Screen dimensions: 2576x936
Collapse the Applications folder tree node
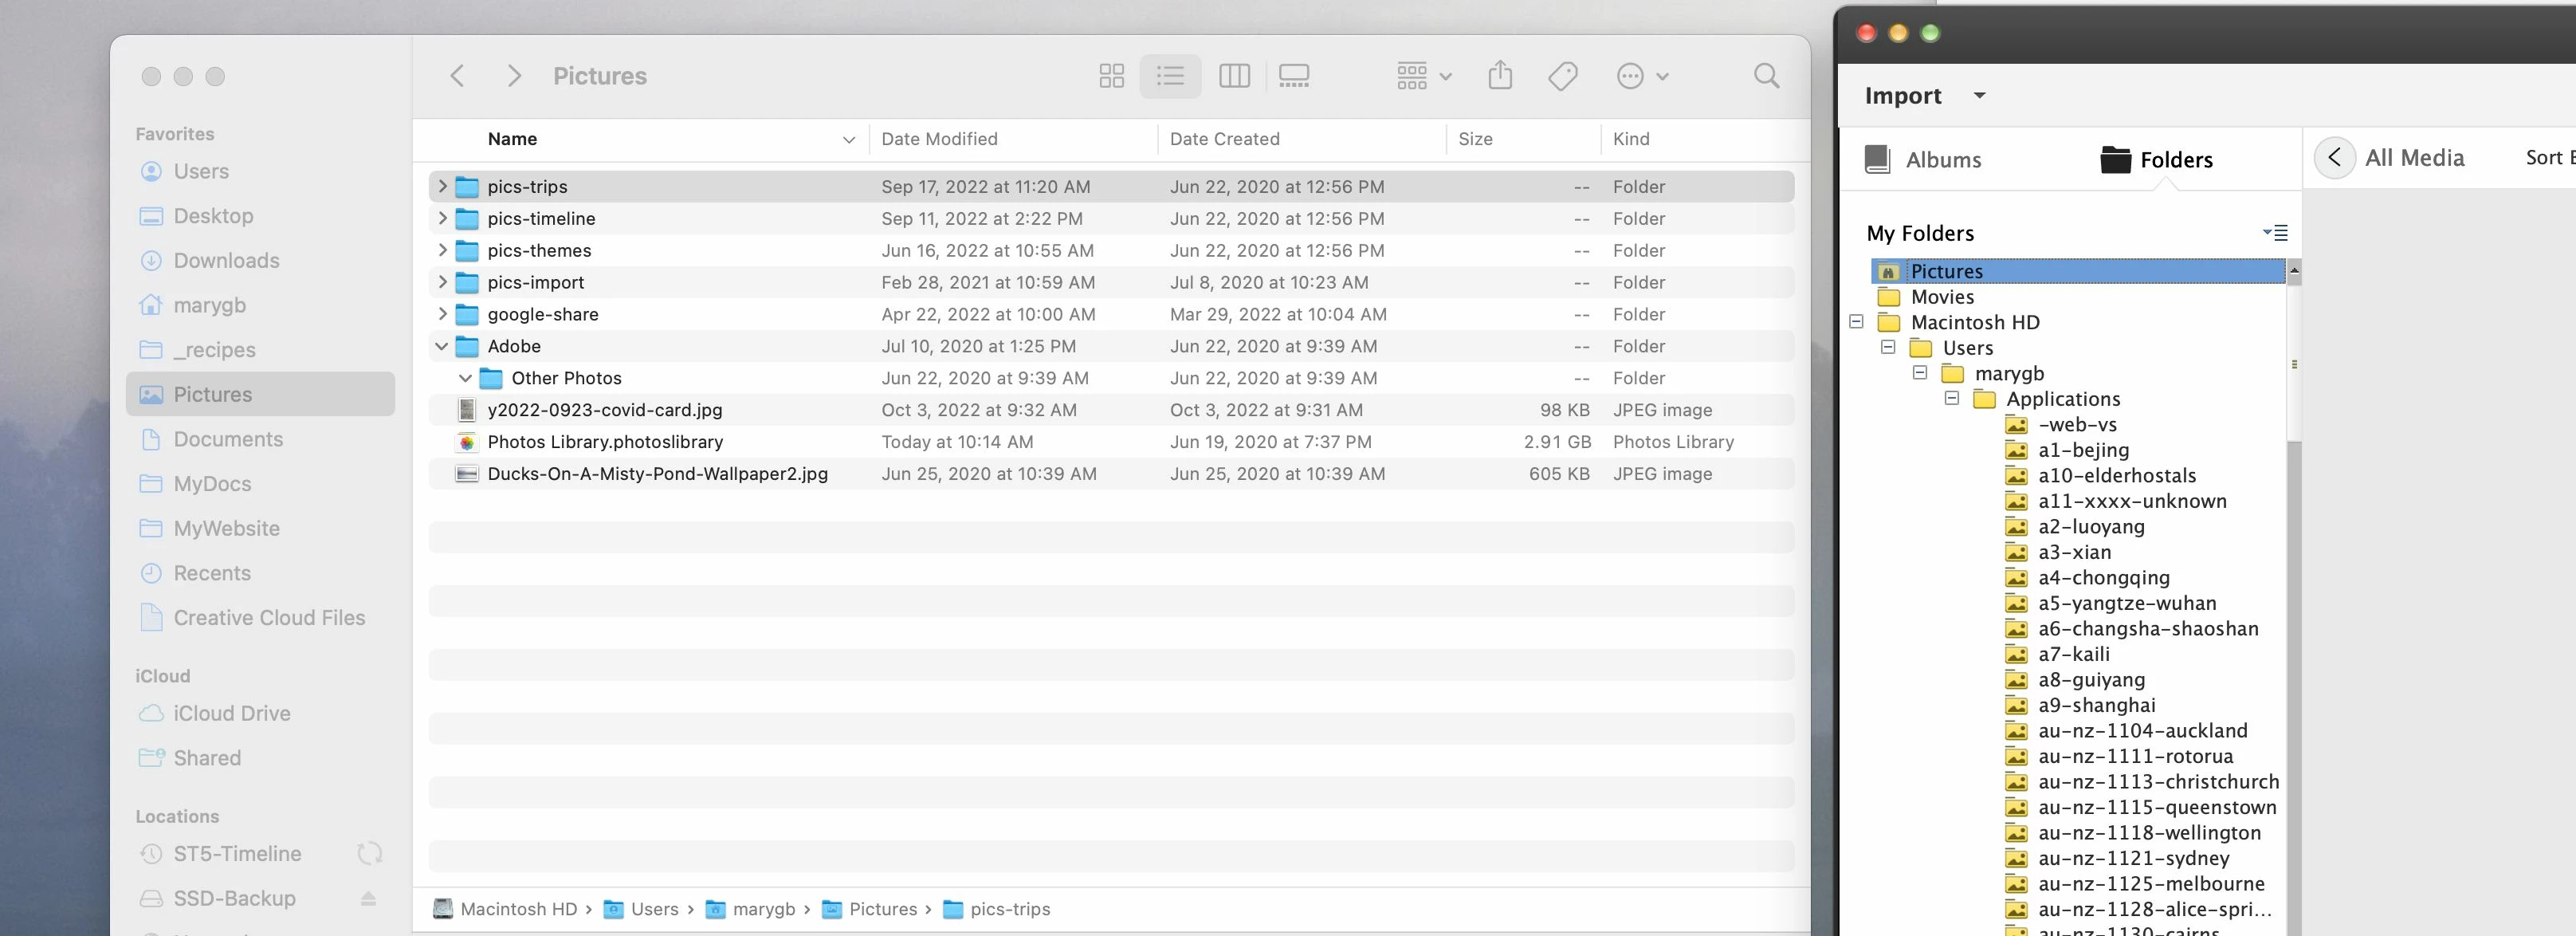coord(1951,398)
